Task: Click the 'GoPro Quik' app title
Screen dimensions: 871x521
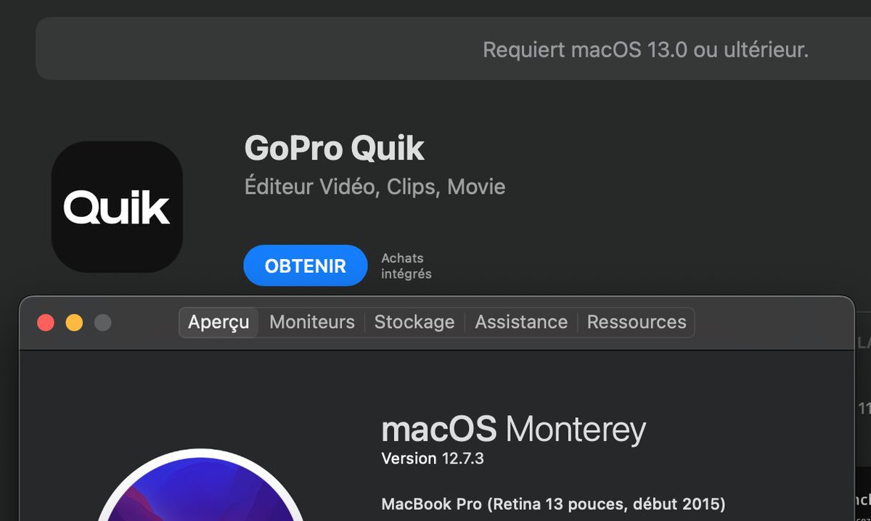Action: pos(335,148)
